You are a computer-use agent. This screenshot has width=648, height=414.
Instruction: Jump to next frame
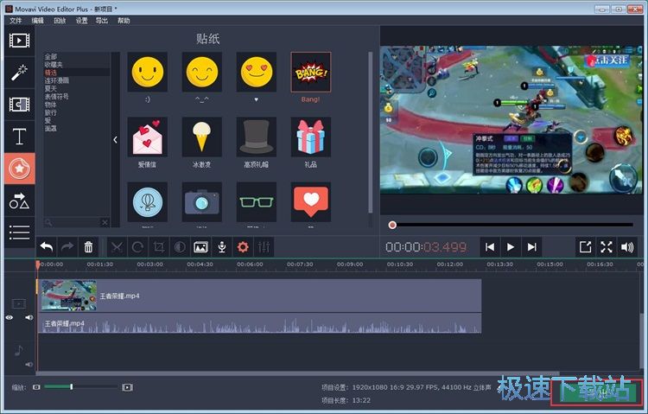pyautogui.click(x=531, y=247)
